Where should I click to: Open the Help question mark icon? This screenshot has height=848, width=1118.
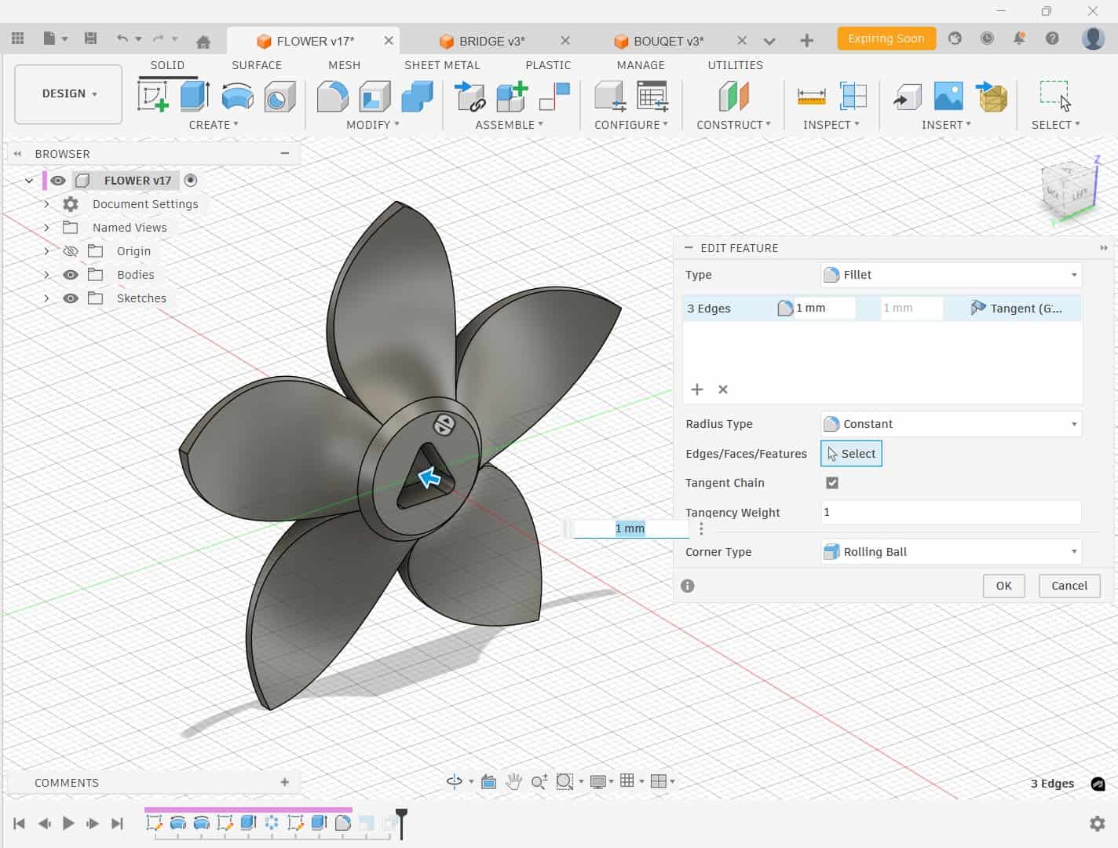click(x=1052, y=38)
